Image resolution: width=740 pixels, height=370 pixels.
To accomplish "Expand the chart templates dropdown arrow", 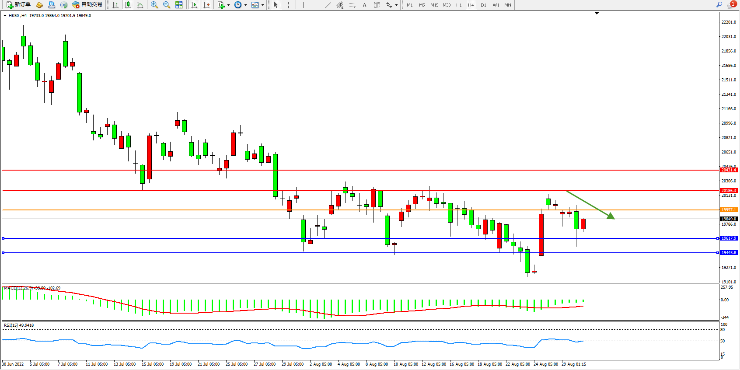I will click(262, 5).
